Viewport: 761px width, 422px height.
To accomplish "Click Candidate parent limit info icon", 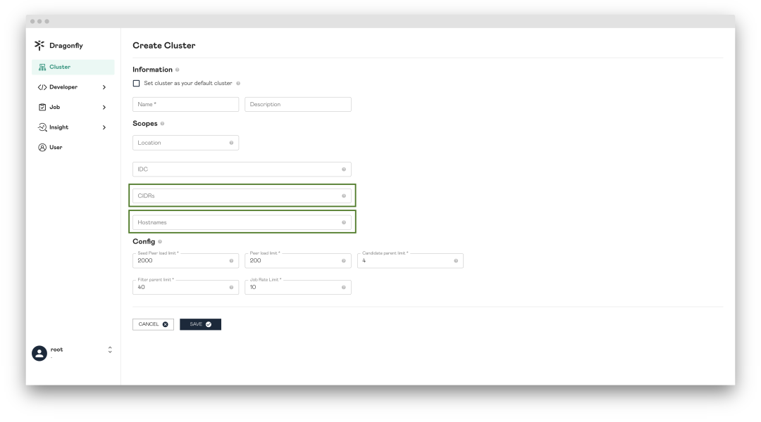I will pos(456,261).
